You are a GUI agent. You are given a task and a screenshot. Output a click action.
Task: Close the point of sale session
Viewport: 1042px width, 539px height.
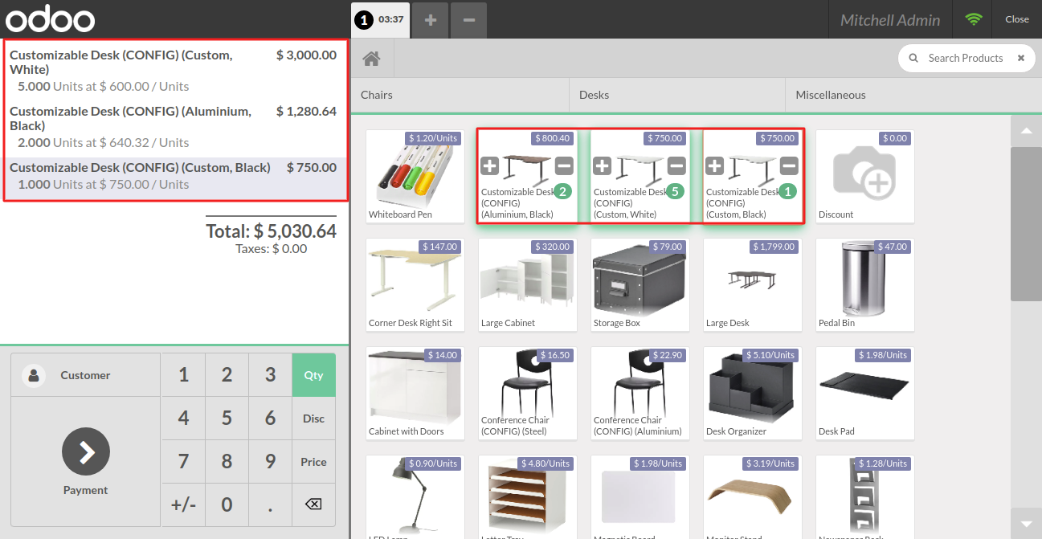pyautogui.click(x=1017, y=19)
